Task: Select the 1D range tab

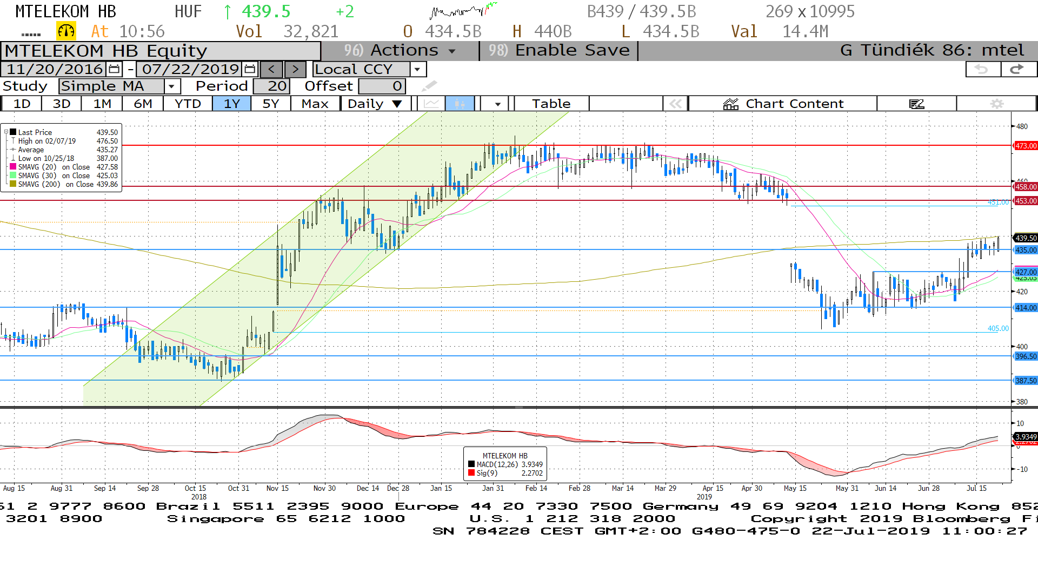Action: [22, 103]
